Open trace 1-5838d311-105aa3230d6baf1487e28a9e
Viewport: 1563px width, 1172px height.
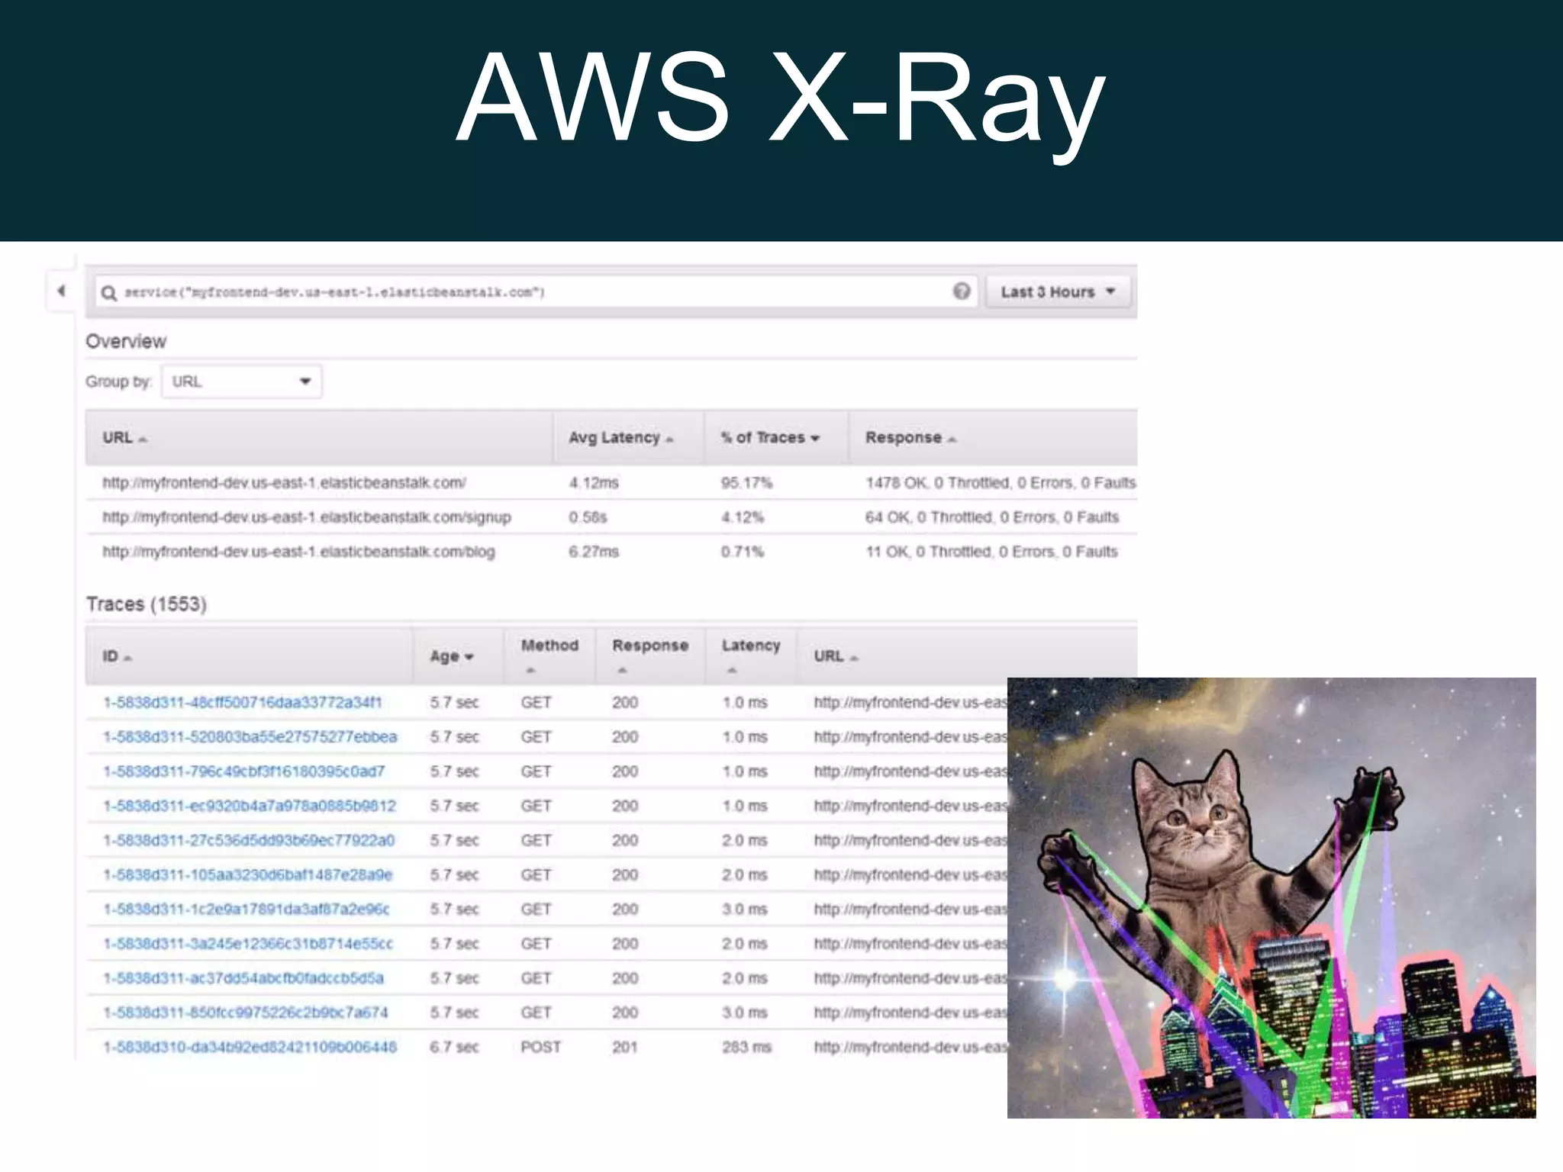[247, 874]
